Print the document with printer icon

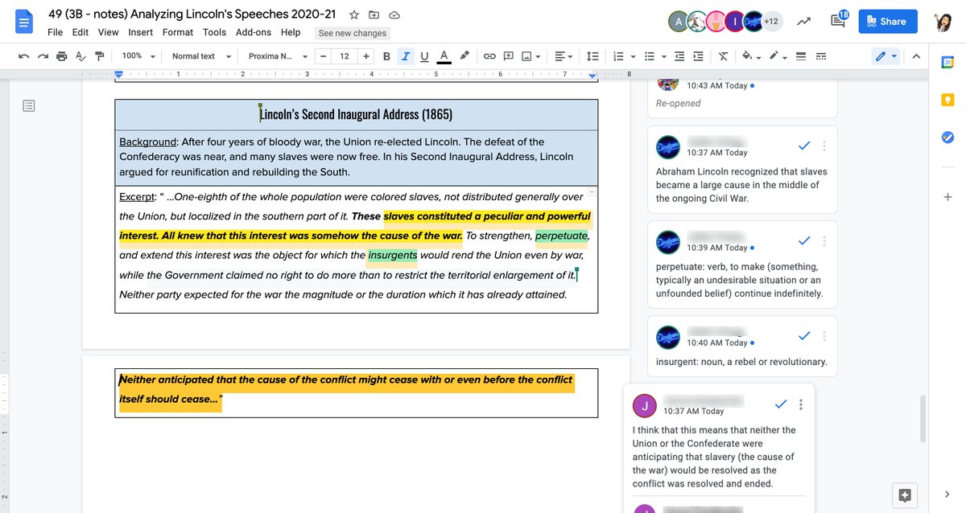(x=61, y=56)
